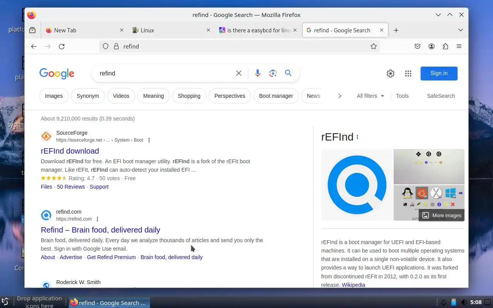Select the Shopping filter chip

tap(189, 96)
